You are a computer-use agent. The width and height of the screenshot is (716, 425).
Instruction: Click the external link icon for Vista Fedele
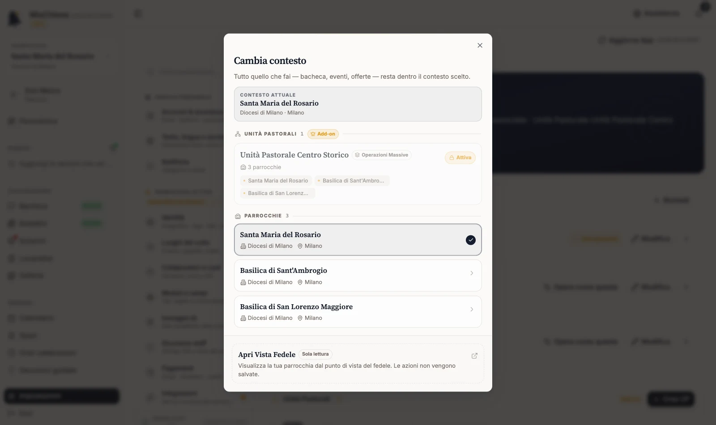[x=474, y=356]
